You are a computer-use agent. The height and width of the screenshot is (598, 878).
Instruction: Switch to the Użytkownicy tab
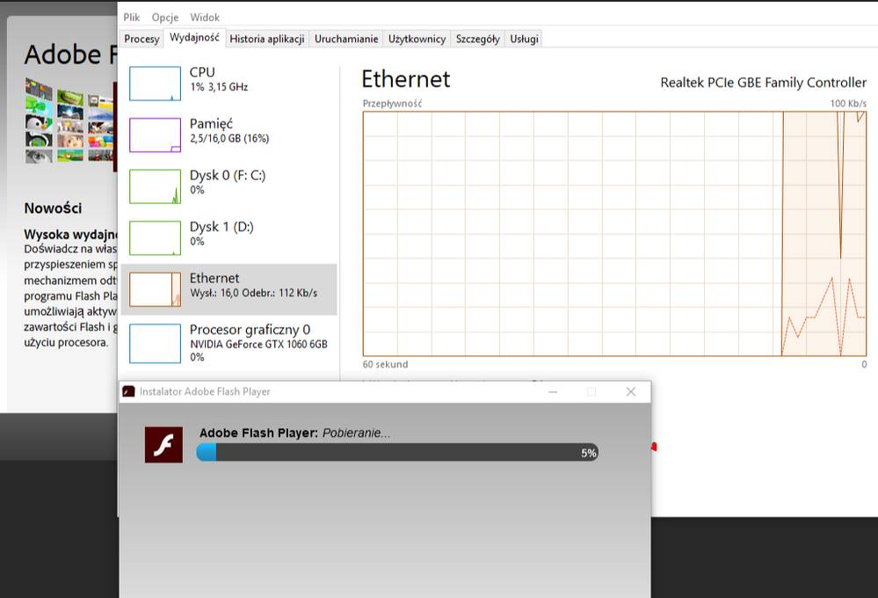(417, 39)
